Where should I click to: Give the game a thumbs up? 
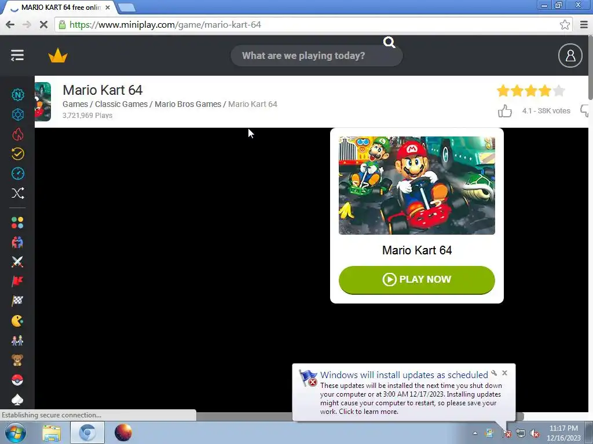pyautogui.click(x=505, y=111)
